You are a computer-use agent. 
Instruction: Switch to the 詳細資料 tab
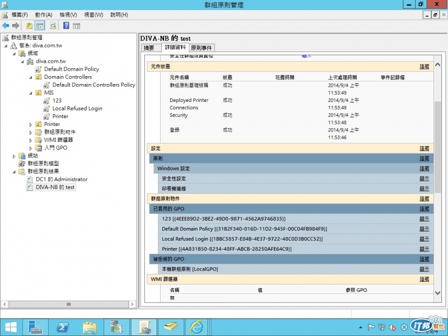[x=175, y=48]
